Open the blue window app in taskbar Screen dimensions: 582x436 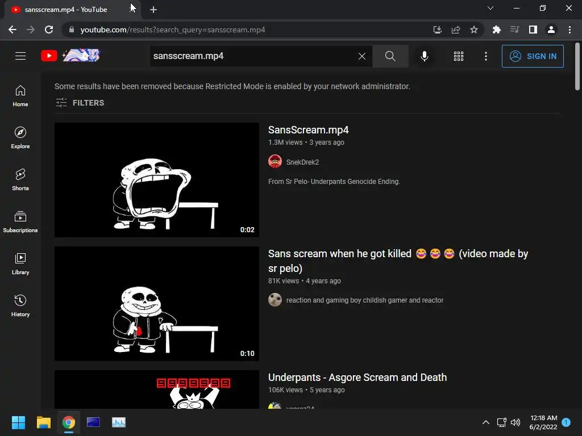[x=93, y=422]
